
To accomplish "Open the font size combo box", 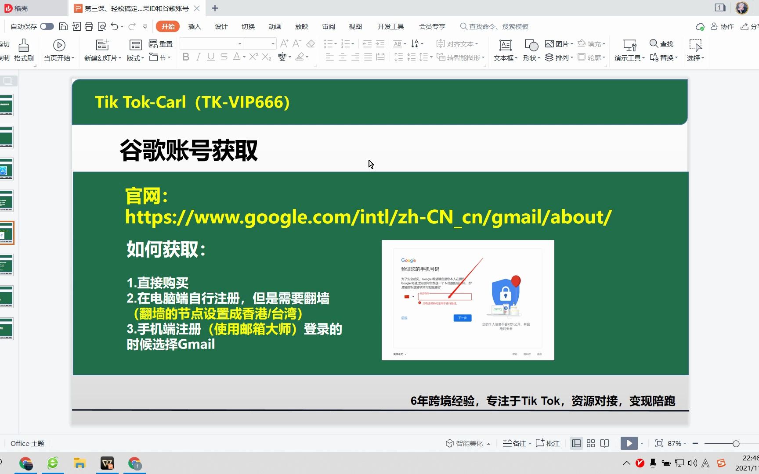I will coord(260,43).
